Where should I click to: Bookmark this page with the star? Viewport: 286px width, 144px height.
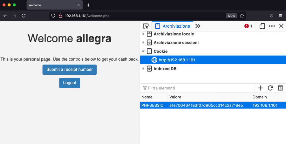tap(242, 16)
